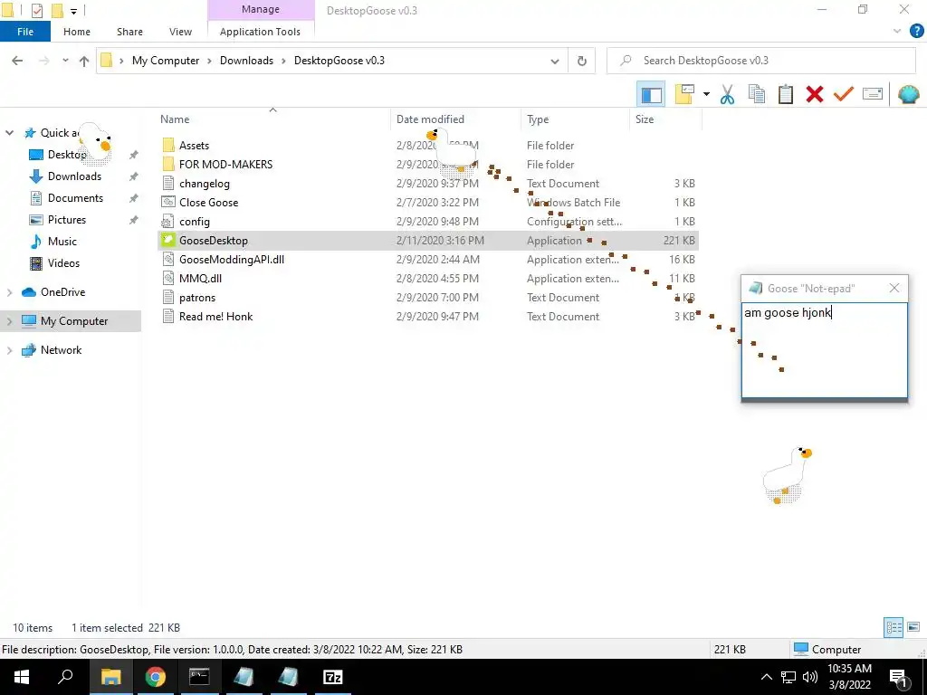Open Downloads in the navigation pane
This screenshot has height=695, width=927.
click(x=74, y=176)
